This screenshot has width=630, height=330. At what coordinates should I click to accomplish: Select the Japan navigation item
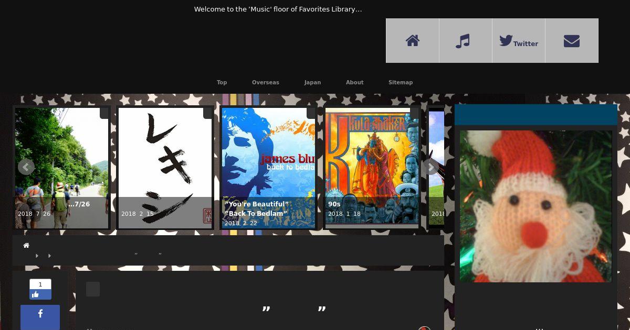click(312, 82)
